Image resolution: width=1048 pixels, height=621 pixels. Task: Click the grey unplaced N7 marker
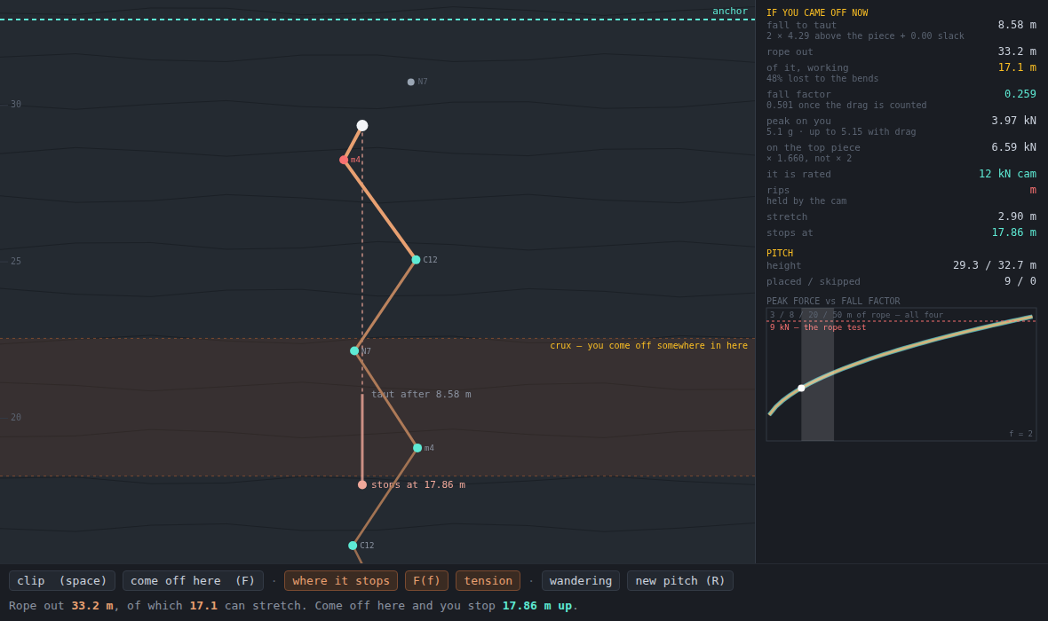[x=411, y=83]
